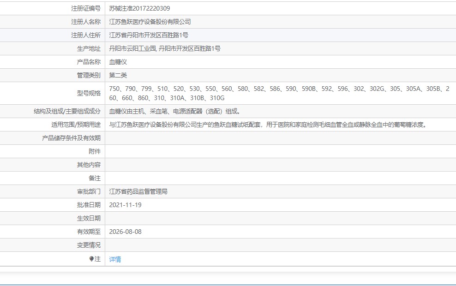Click the 注册人名称 label
Viewport: 456px width, 286px height.
click(x=86, y=22)
